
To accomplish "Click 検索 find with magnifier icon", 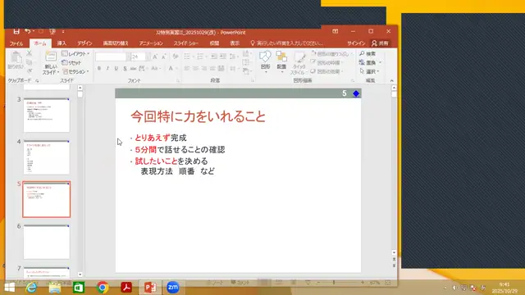I will point(367,53).
